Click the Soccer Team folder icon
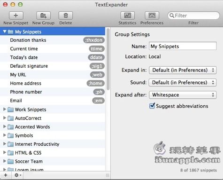This screenshot has height=180, width=223. point(10,161)
